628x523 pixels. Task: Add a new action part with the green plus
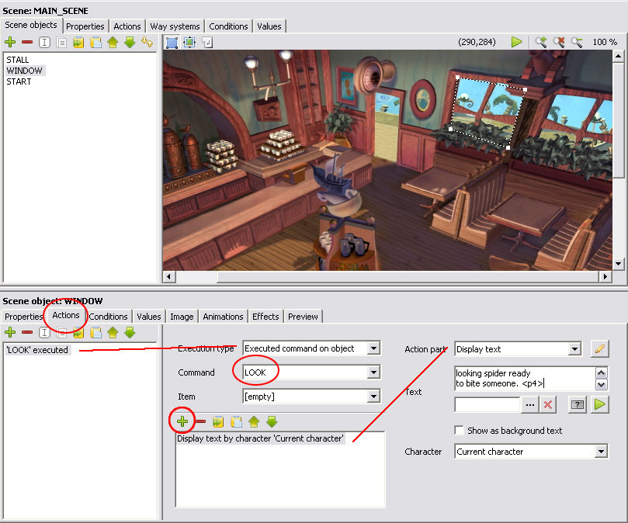click(182, 421)
